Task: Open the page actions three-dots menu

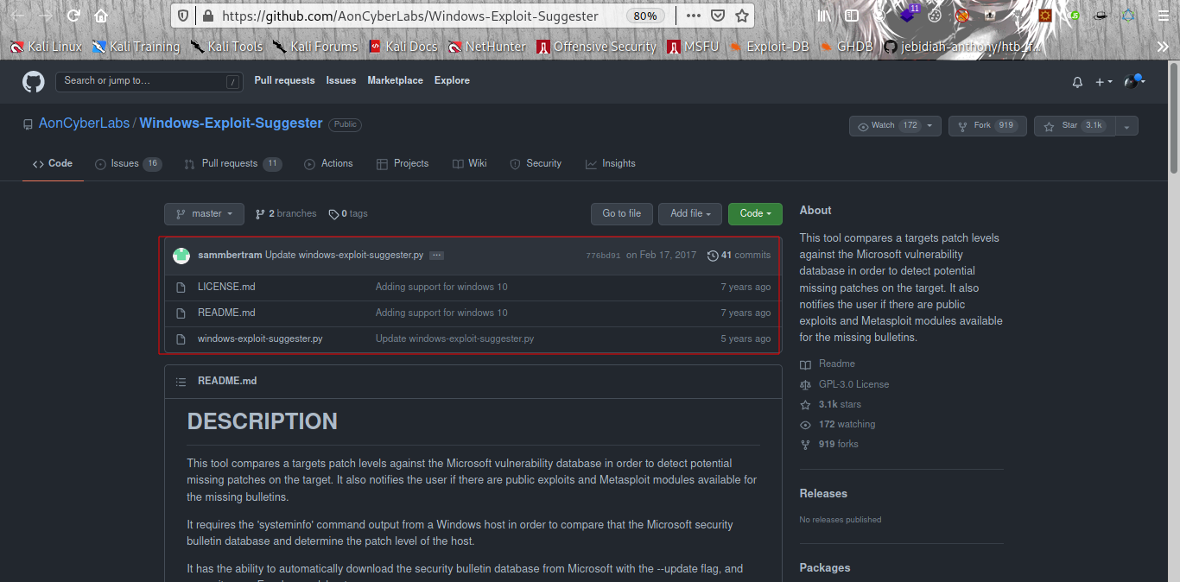Action: pyautogui.click(x=694, y=16)
